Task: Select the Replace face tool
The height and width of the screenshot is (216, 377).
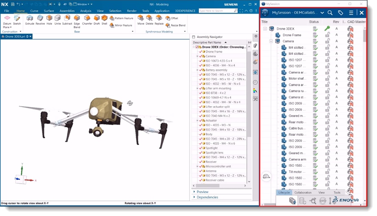Action: tap(159, 20)
